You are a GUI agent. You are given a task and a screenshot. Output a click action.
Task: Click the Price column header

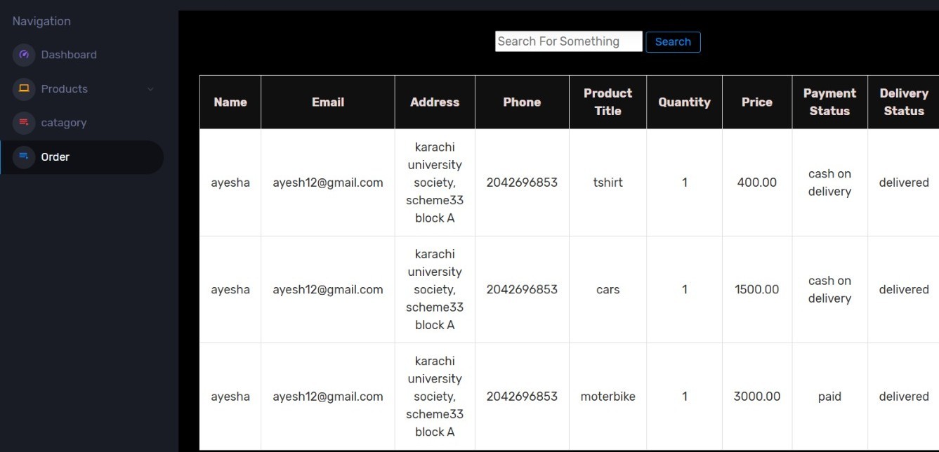[x=757, y=102]
